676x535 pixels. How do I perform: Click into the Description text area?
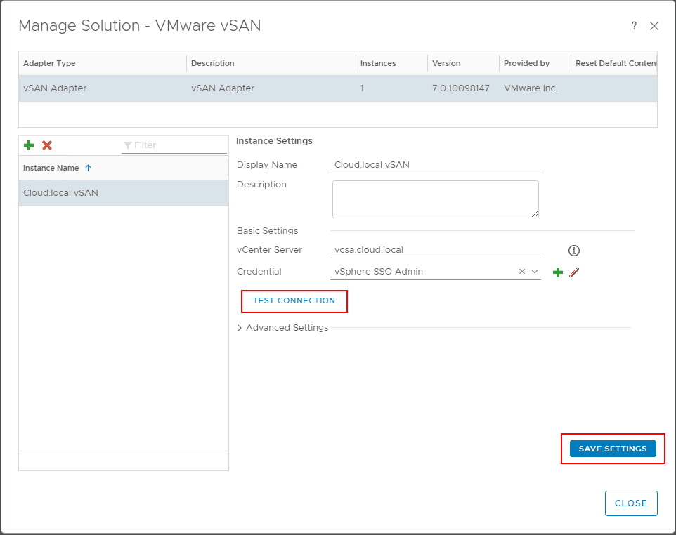(436, 199)
